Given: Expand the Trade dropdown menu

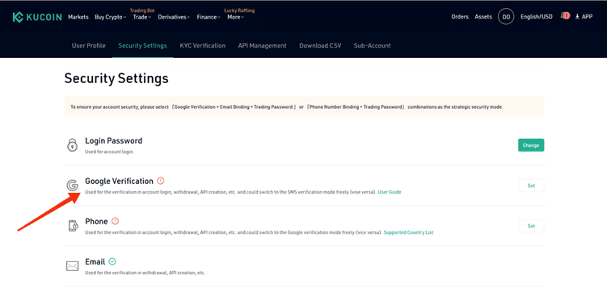Looking at the screenshot, I should pos(141,17).
